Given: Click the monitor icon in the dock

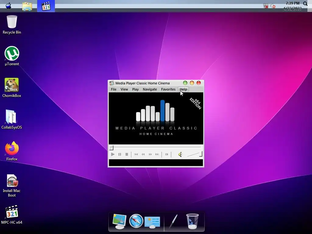Looking at the screenshot, I should pos(119,221).
